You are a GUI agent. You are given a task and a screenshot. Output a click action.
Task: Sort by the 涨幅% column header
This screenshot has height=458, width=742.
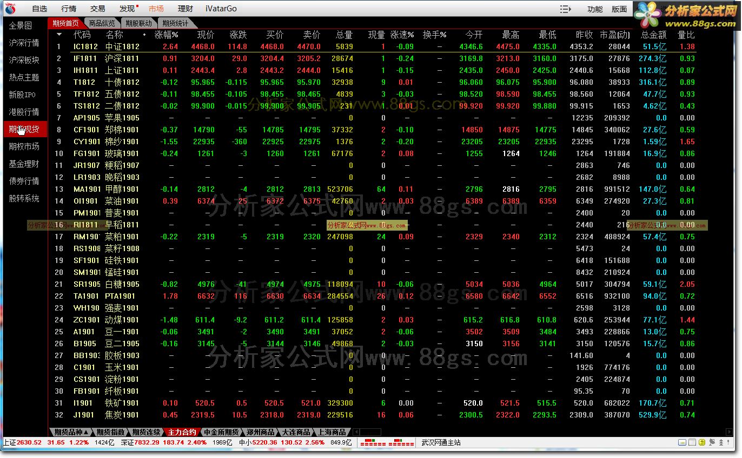point(166,35)
